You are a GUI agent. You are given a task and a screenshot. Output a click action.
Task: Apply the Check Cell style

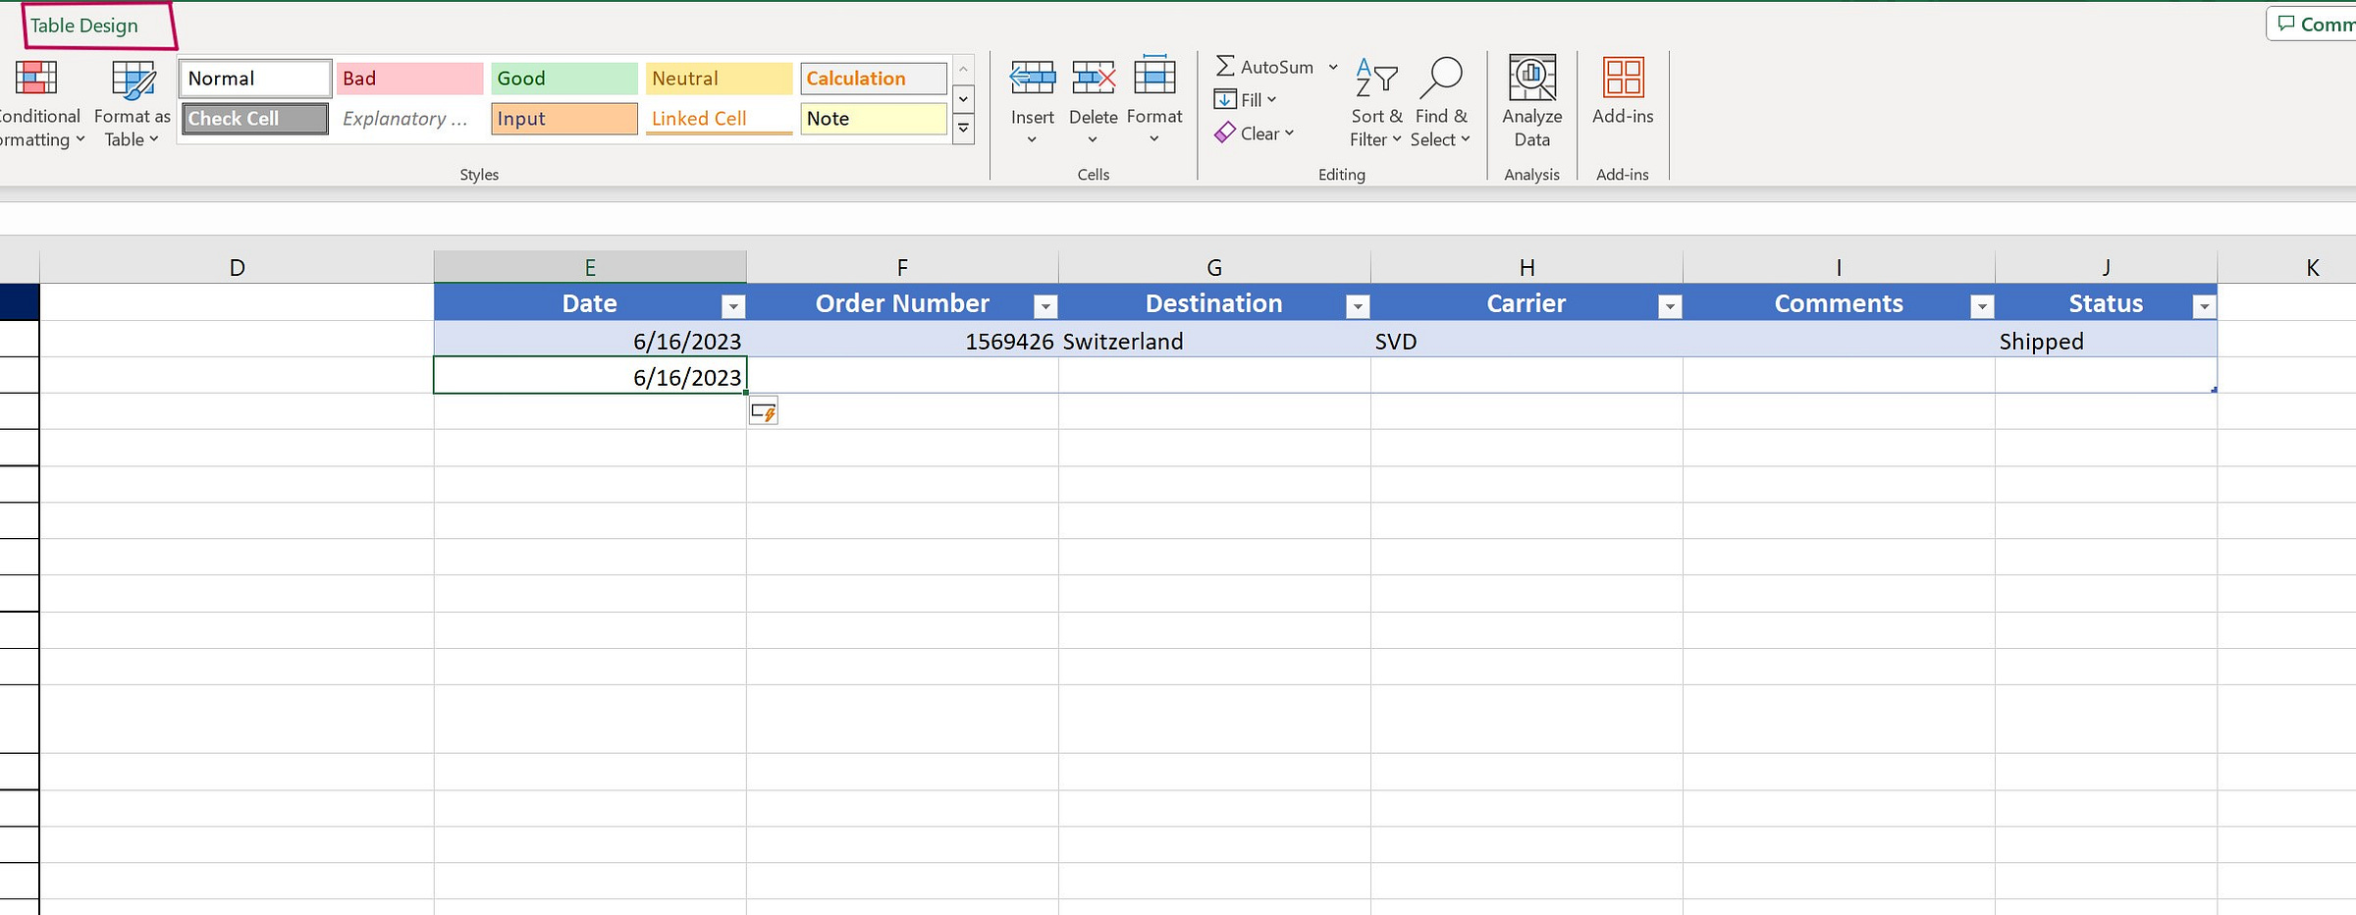point(255,119)
